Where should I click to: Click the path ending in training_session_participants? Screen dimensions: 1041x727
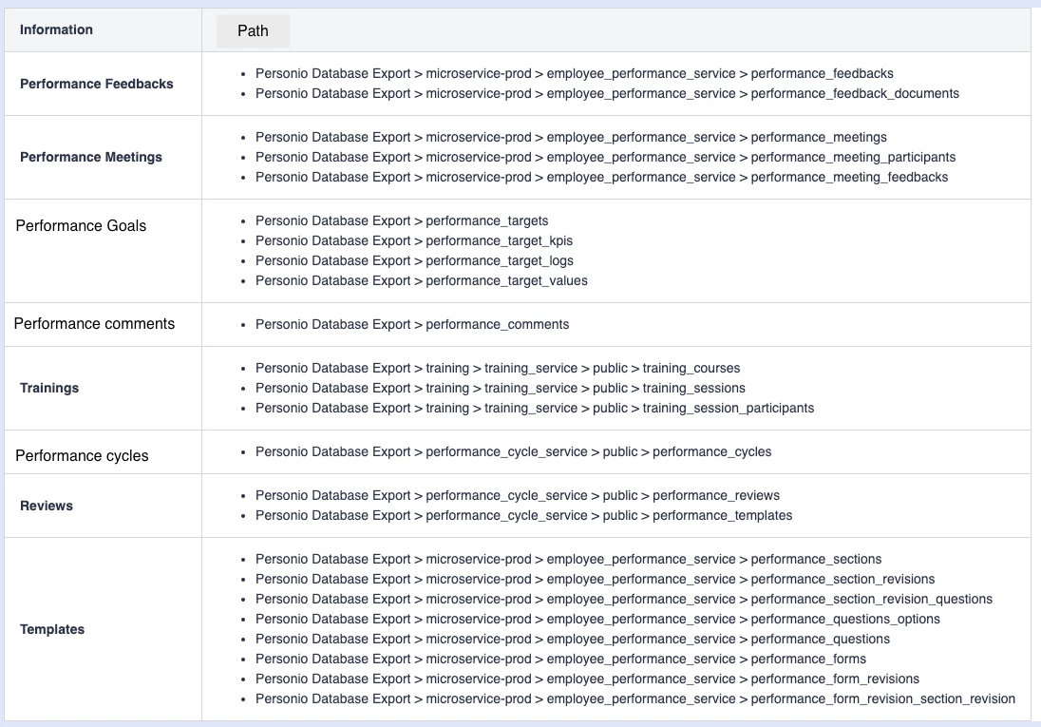(535, 409)
